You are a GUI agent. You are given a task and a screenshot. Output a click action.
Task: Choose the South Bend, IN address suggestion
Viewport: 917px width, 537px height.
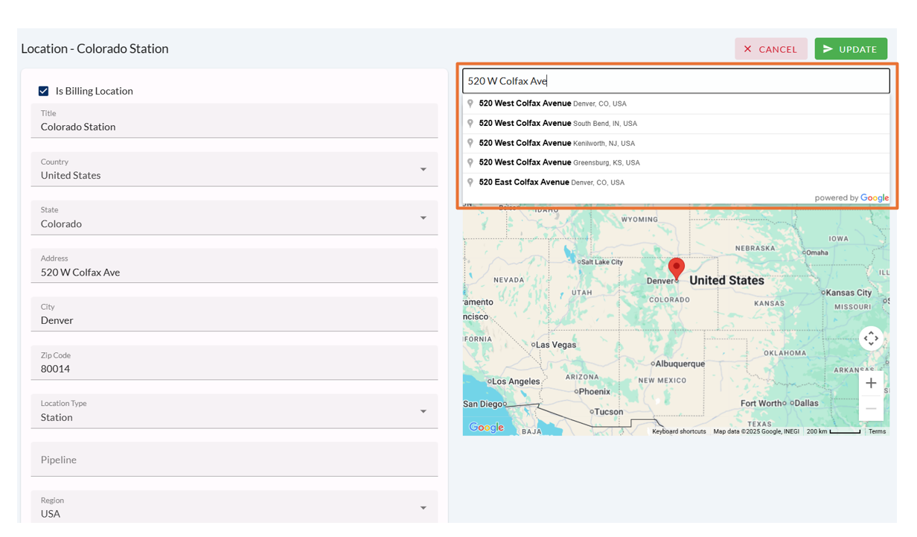(x=557, y=124)
